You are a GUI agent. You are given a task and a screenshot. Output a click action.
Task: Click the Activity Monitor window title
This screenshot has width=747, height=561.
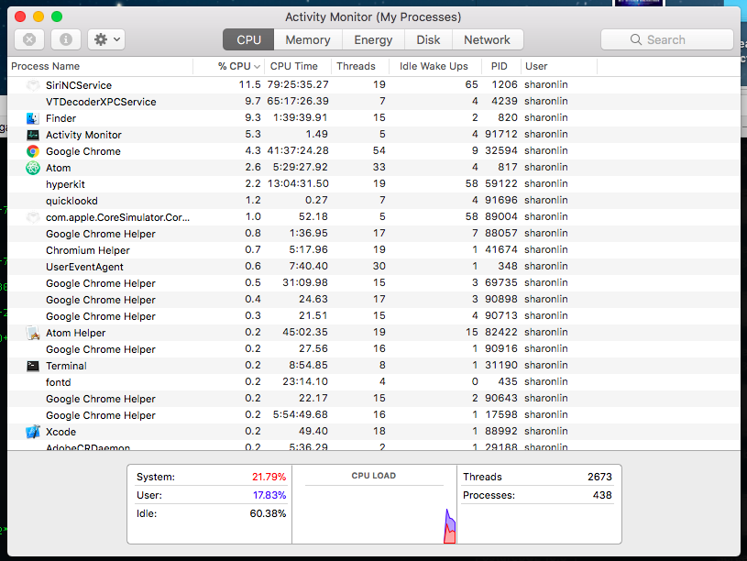[373, 17]
